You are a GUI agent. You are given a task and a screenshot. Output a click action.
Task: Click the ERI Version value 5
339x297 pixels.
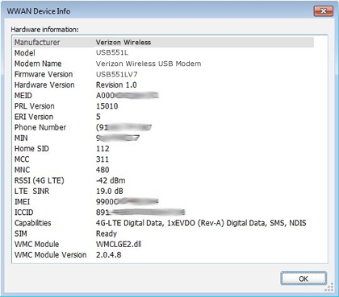pyautogui.click(x=98, y=117)
